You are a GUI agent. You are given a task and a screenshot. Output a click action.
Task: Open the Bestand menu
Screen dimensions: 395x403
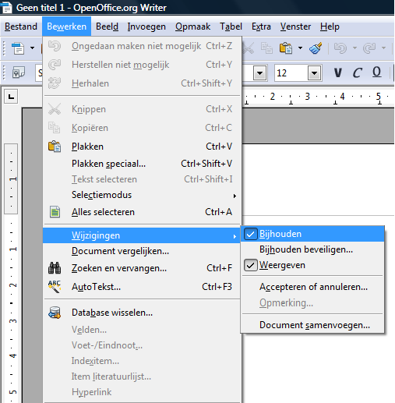(21, 27)
